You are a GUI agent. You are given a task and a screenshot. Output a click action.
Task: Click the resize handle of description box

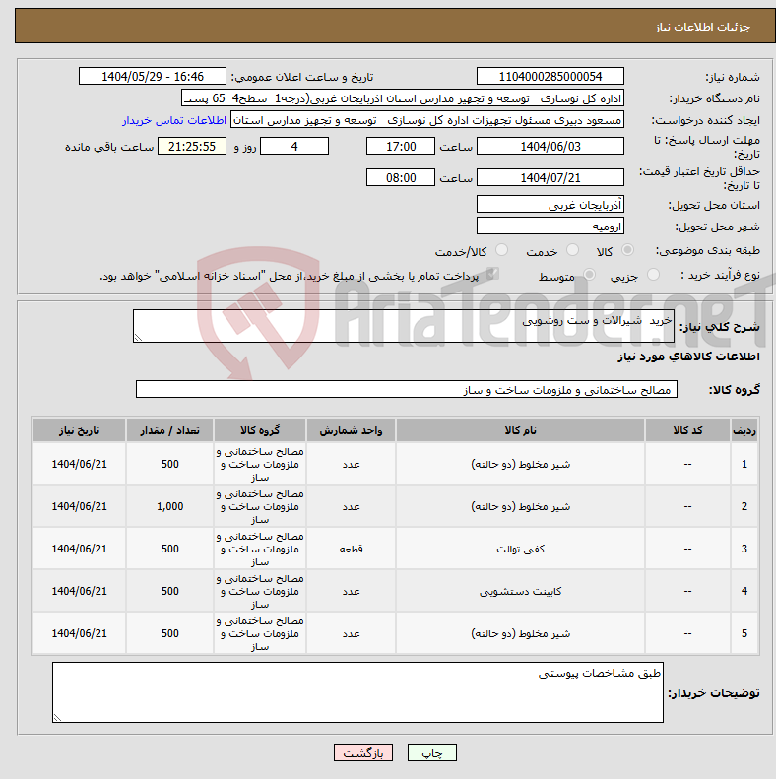click(138, 338)
